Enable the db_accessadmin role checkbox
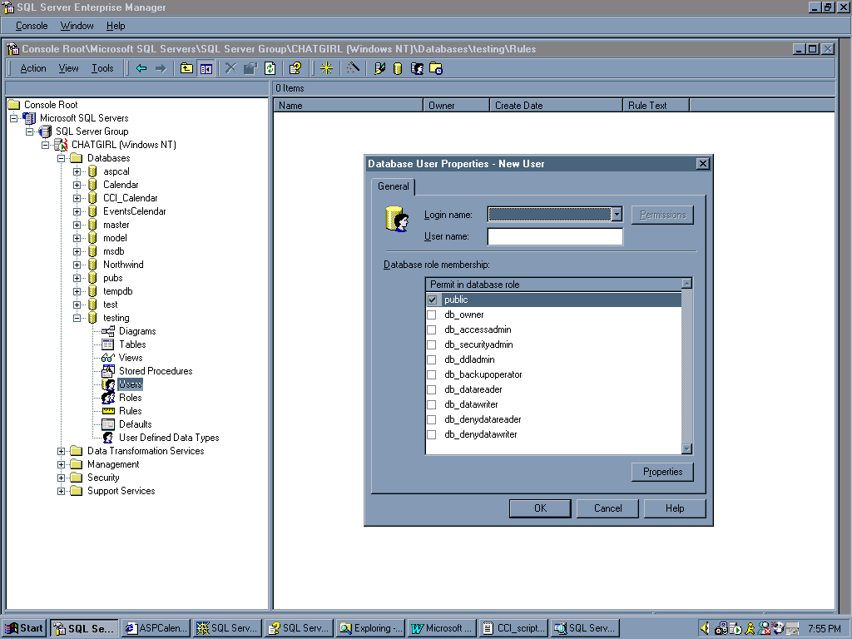The height and width of the screenshot is (639, 852). click(432, 329)
